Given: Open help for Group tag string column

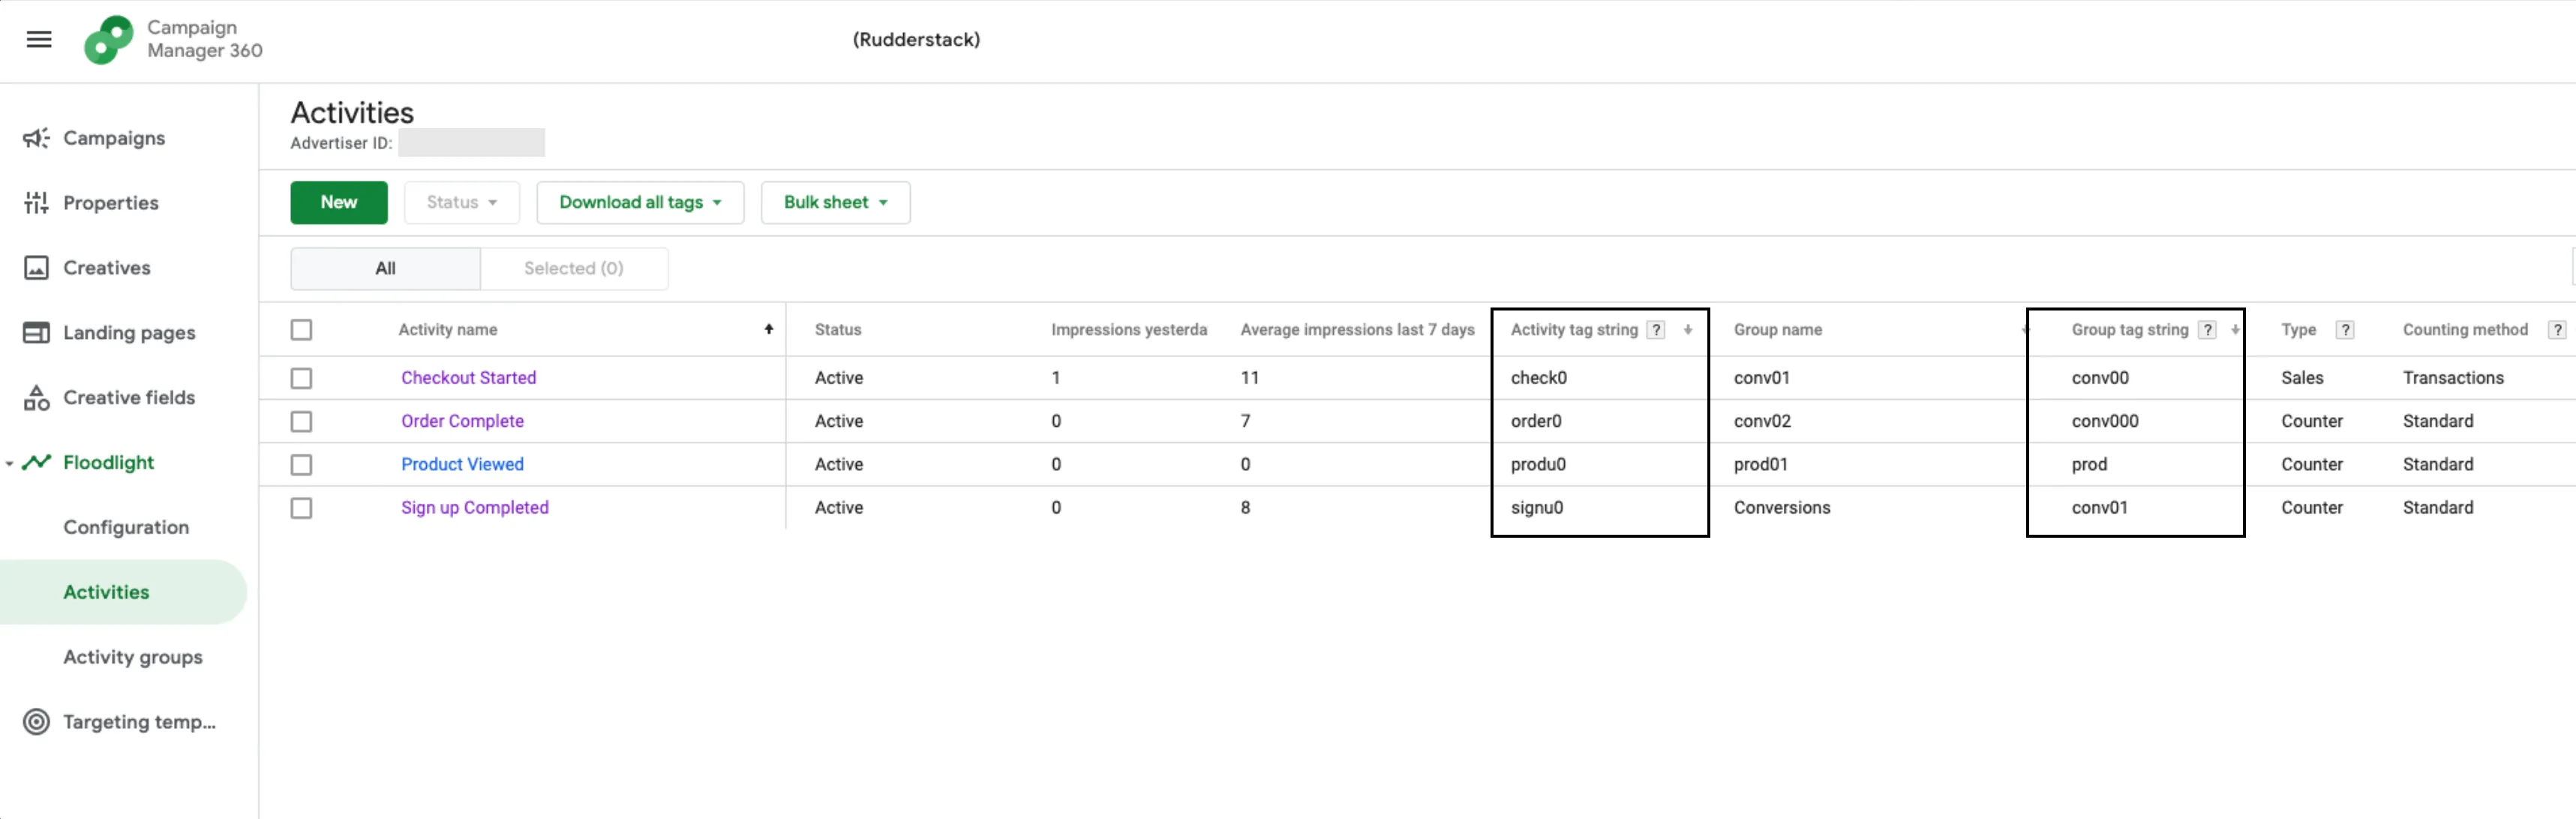Looking at the screenshot, I should coord(2207,330).
